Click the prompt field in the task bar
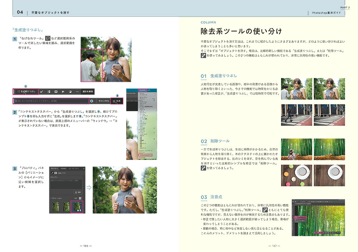 pyautogui.click(x=51, y=101)
